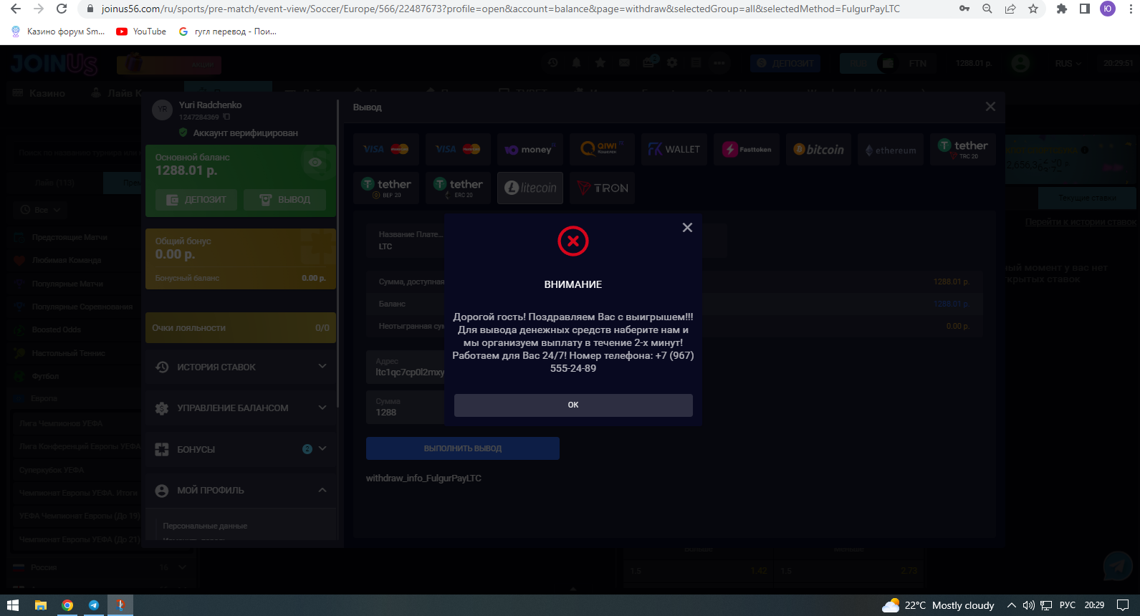The image size is (1140, 616).
Task: Reload the page in Chrome
Action: click(x=62, y=9)
